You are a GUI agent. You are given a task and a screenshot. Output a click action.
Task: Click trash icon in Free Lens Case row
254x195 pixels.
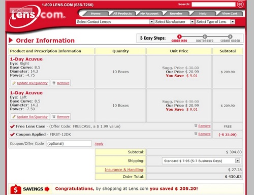pyautogui.click(x=196, y=125)
